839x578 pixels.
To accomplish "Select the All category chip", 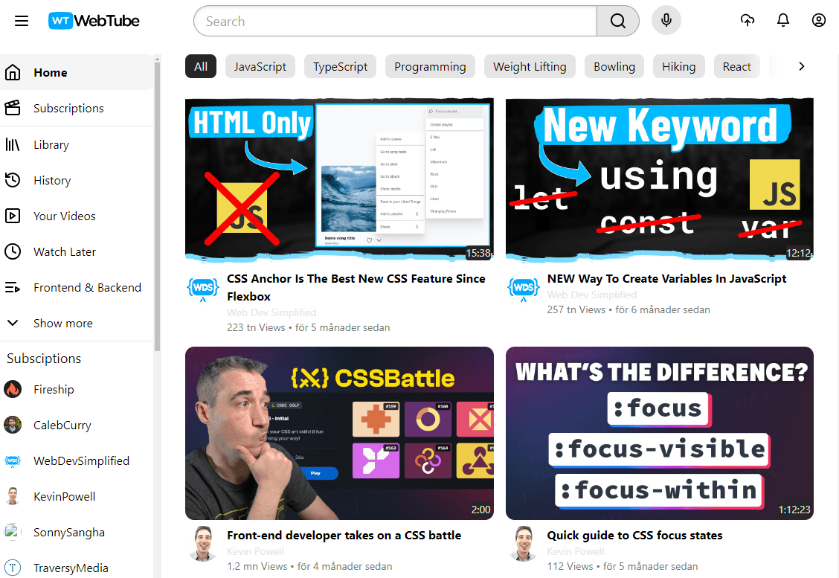I will pyautogui.click(x=201, y=66).
